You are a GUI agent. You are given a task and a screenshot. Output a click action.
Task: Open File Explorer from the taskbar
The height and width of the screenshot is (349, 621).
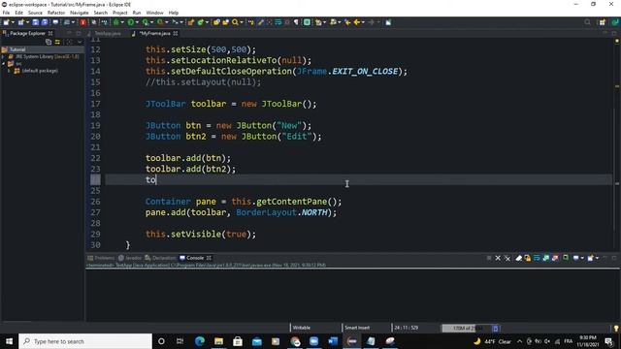coord(218,341)
